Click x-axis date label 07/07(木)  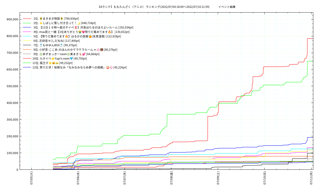(x=125, y=178)
